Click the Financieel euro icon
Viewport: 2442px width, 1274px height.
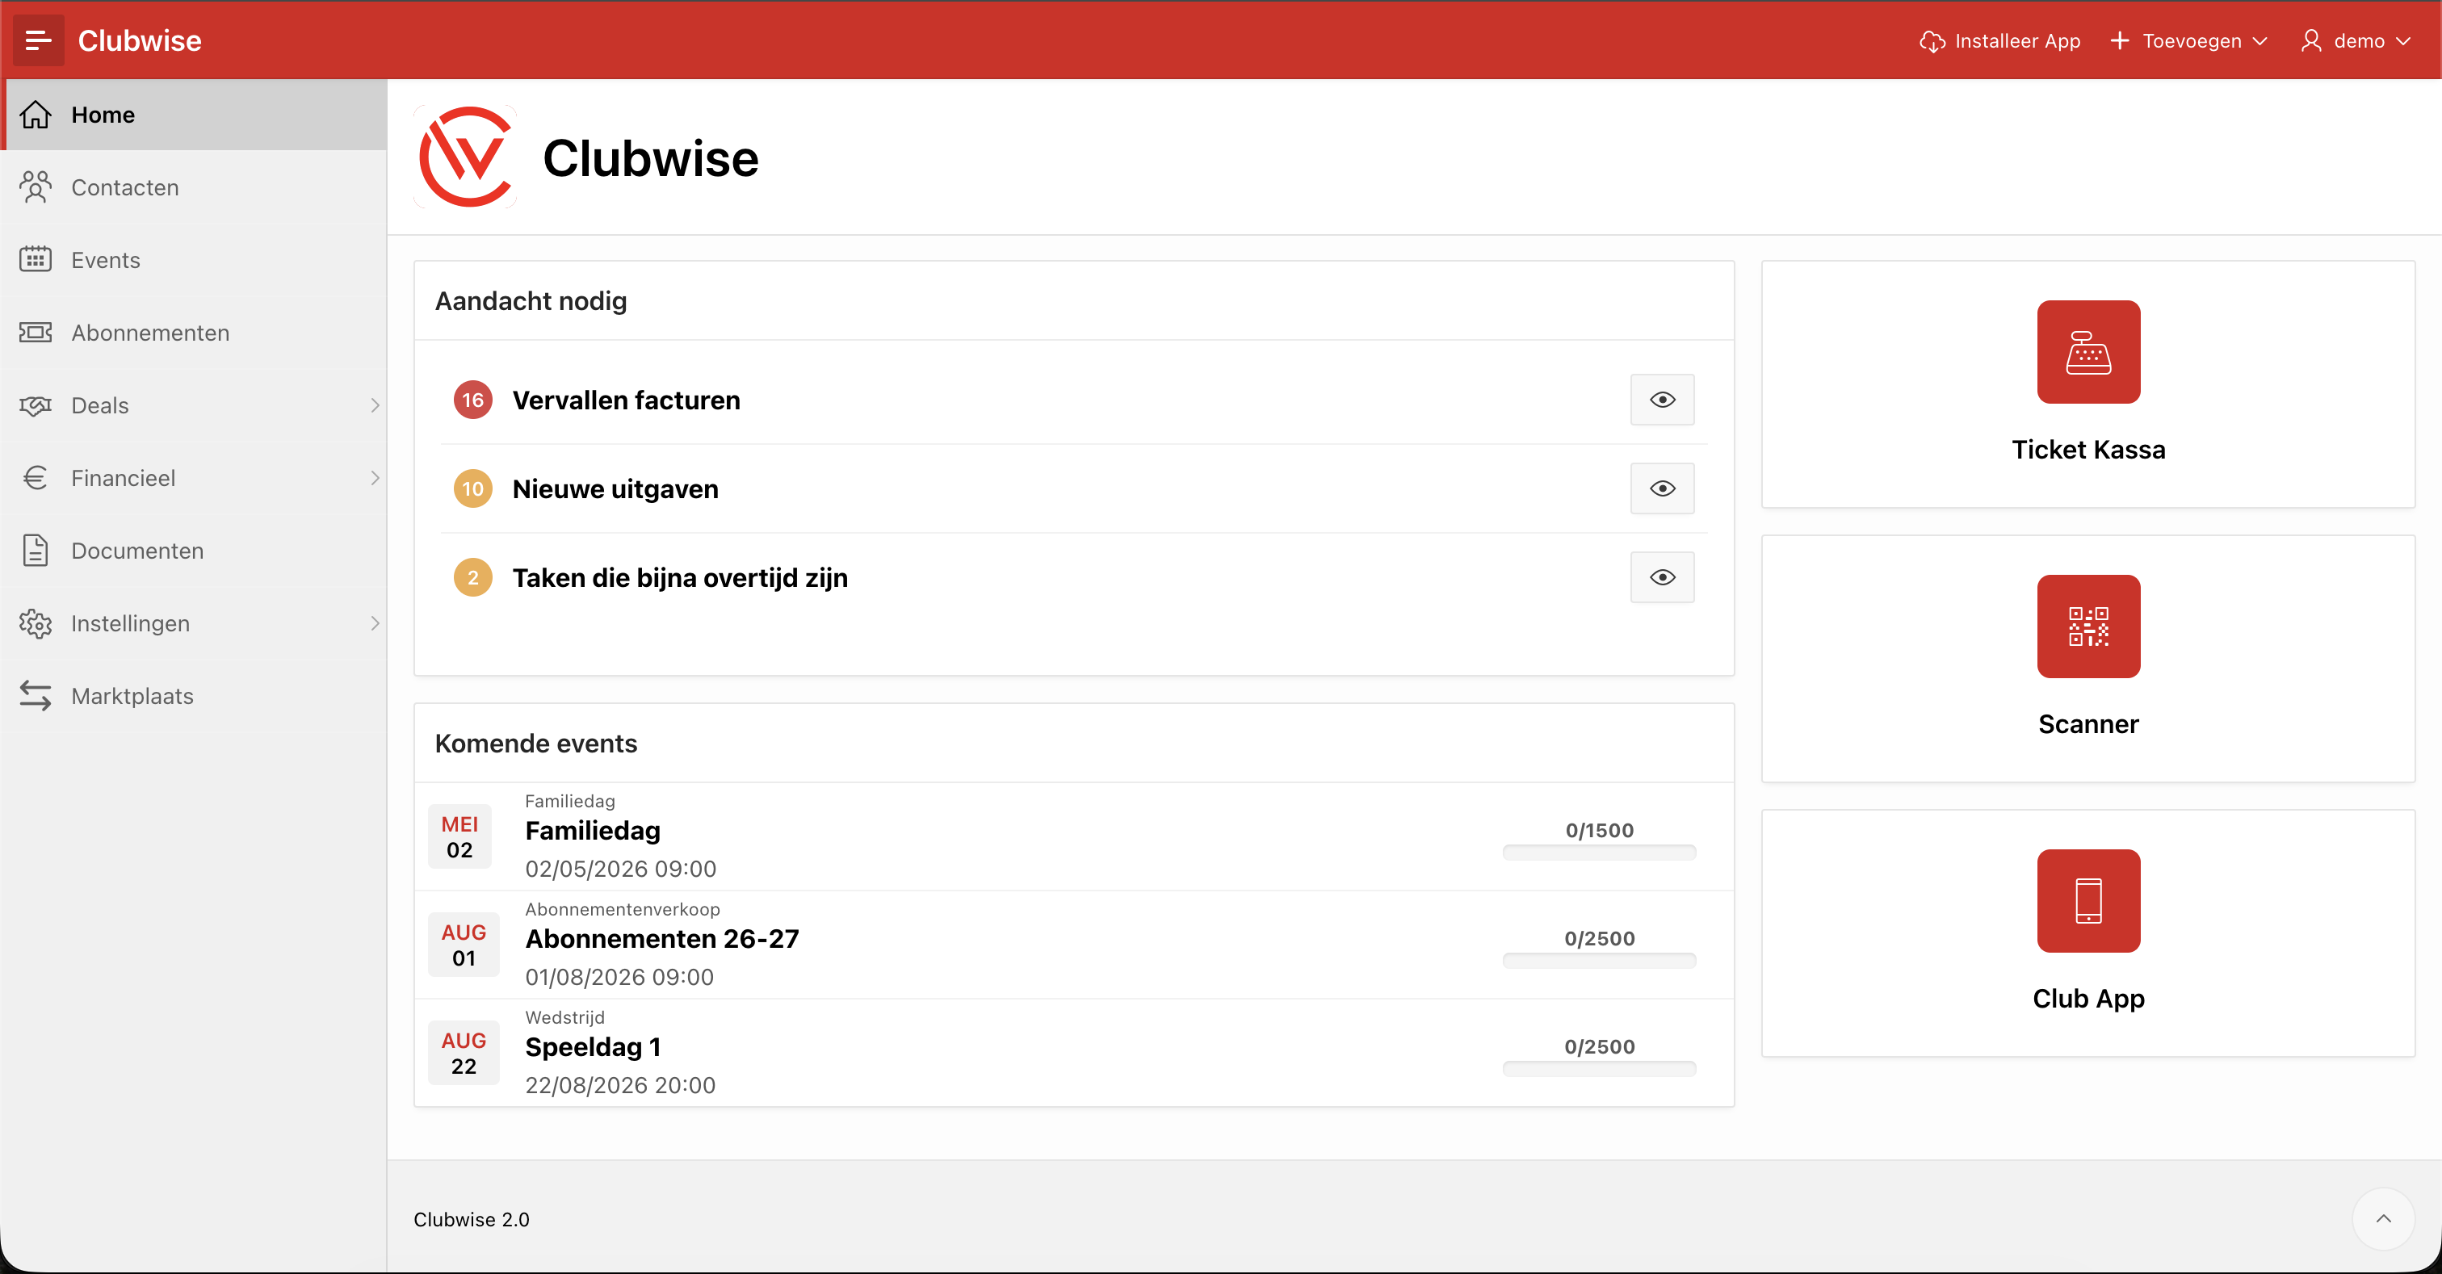[36, 478]
